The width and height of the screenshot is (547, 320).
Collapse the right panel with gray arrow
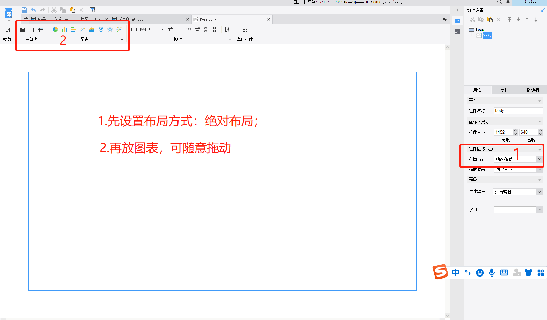point(457,10)
